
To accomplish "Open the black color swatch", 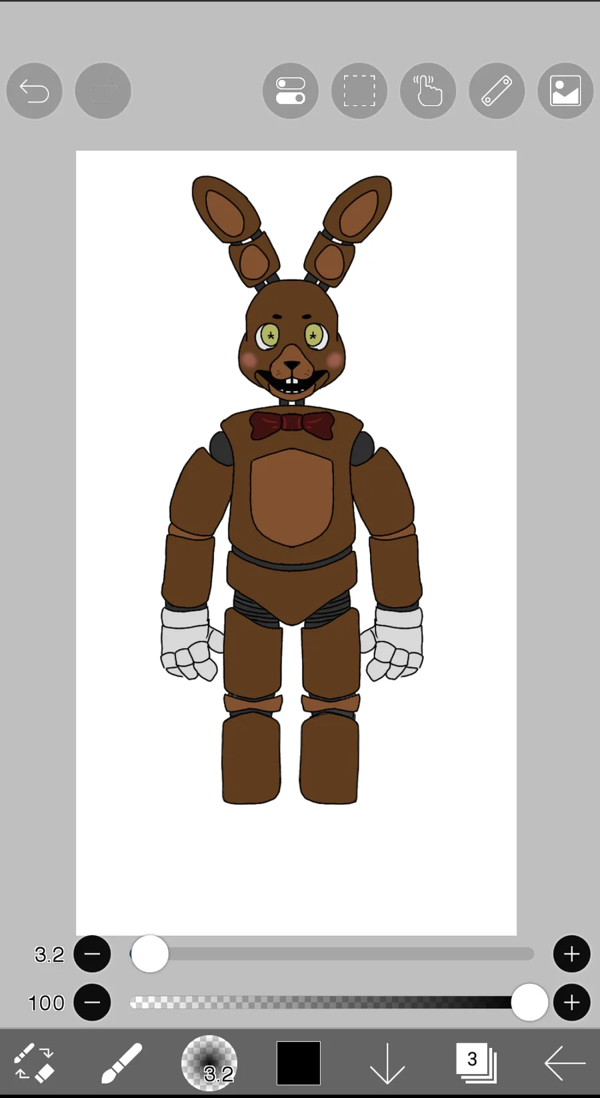I will pyautogui.click(x=299, y=1063).
